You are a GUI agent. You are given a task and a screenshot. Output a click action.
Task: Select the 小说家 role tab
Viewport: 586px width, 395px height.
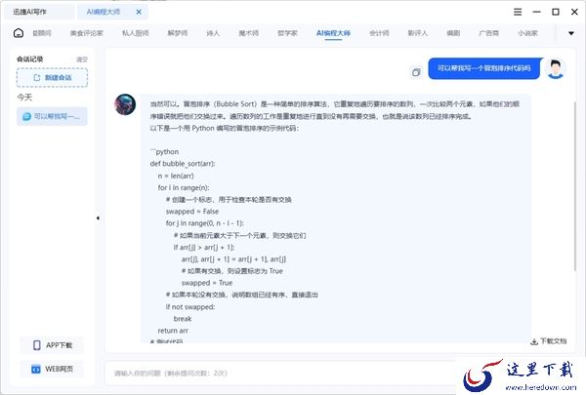tap(527, 33)
